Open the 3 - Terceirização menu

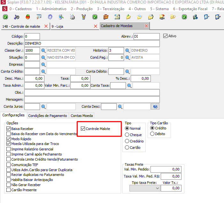(111, 9)
